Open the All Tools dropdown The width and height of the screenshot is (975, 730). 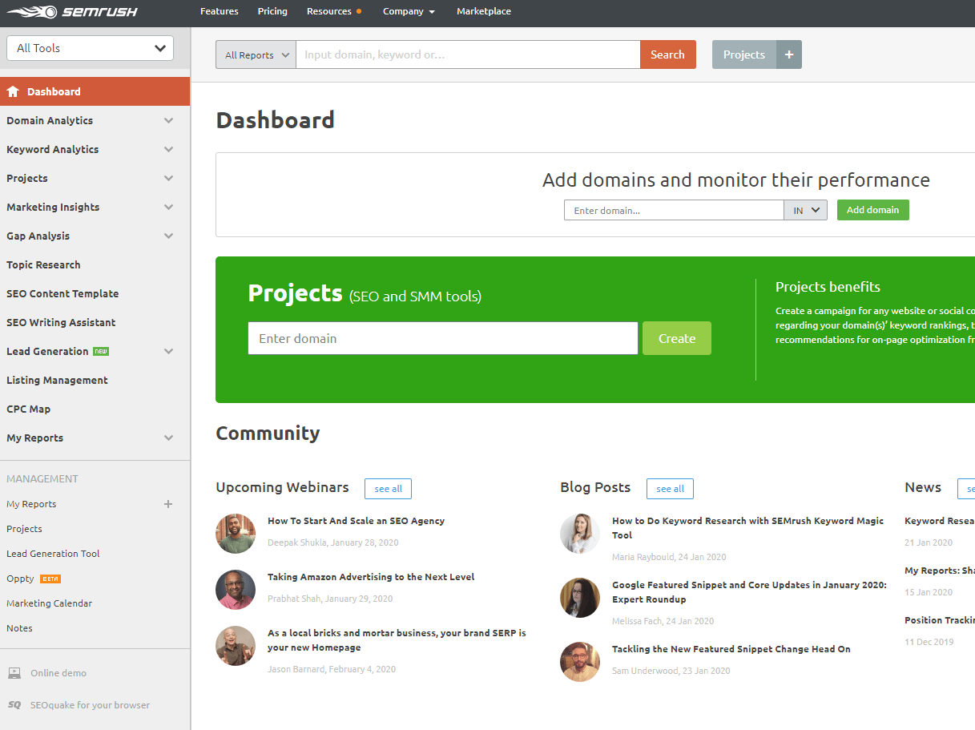(x=90, y=48)
